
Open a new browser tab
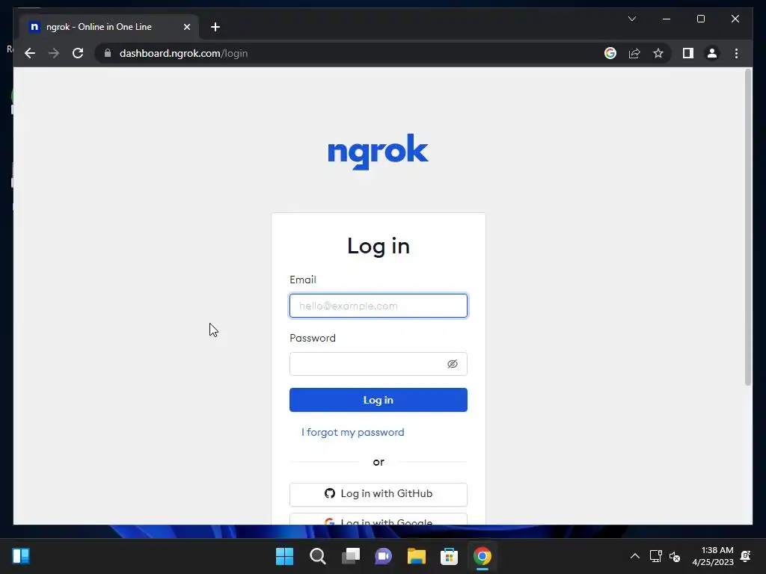tap(215, 27)
